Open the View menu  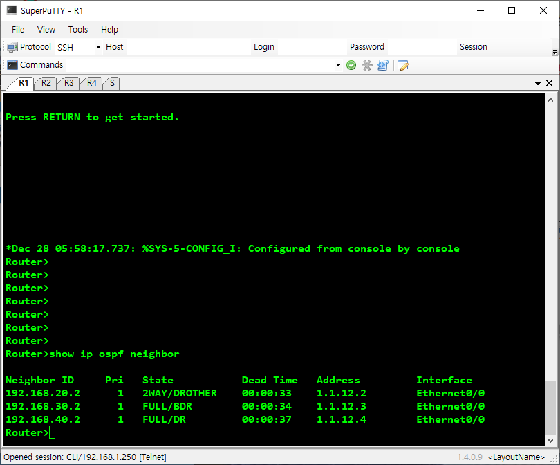pos(46,29)
